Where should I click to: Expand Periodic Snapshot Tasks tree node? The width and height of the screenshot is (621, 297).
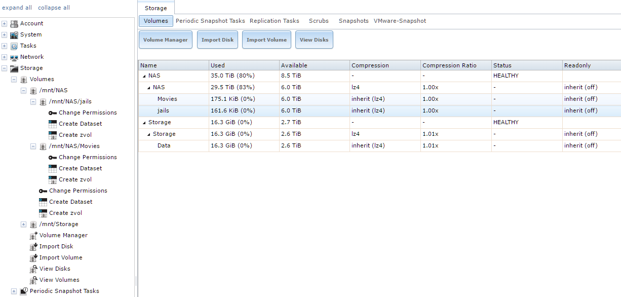(14, 291)
